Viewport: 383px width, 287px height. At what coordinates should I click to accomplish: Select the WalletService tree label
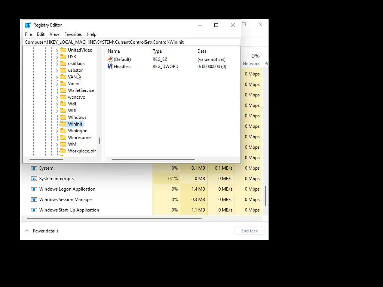tap(81, 90)
